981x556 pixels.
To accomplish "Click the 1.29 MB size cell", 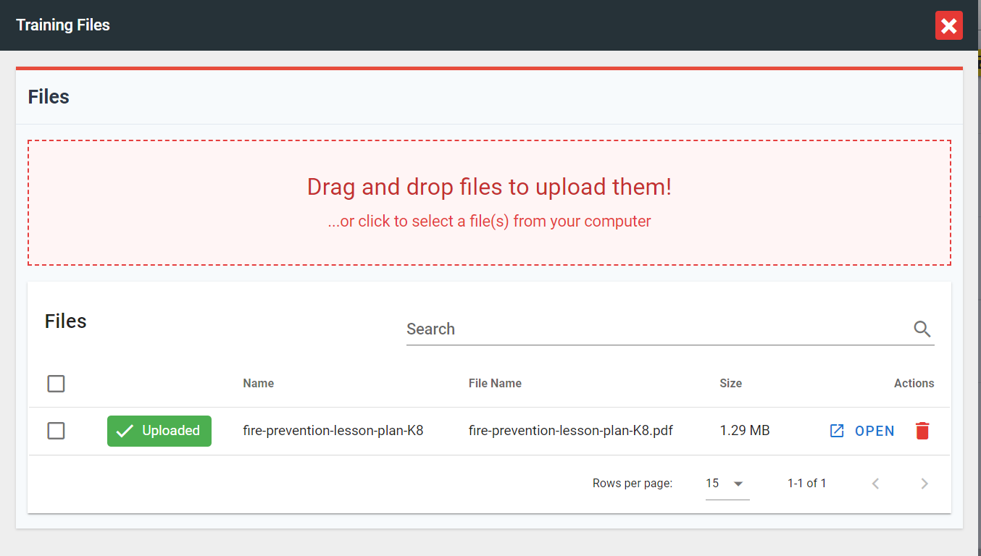I will click(744, 431).
